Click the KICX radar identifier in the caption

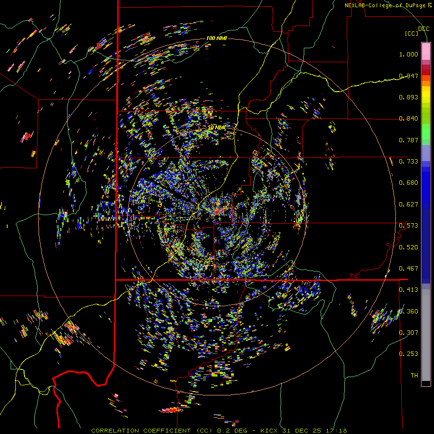click(x=269, y=431)
